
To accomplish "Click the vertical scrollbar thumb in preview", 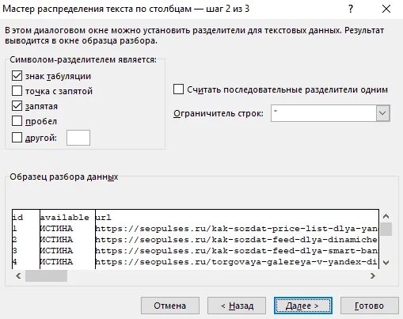I will (x=386, y=229).
